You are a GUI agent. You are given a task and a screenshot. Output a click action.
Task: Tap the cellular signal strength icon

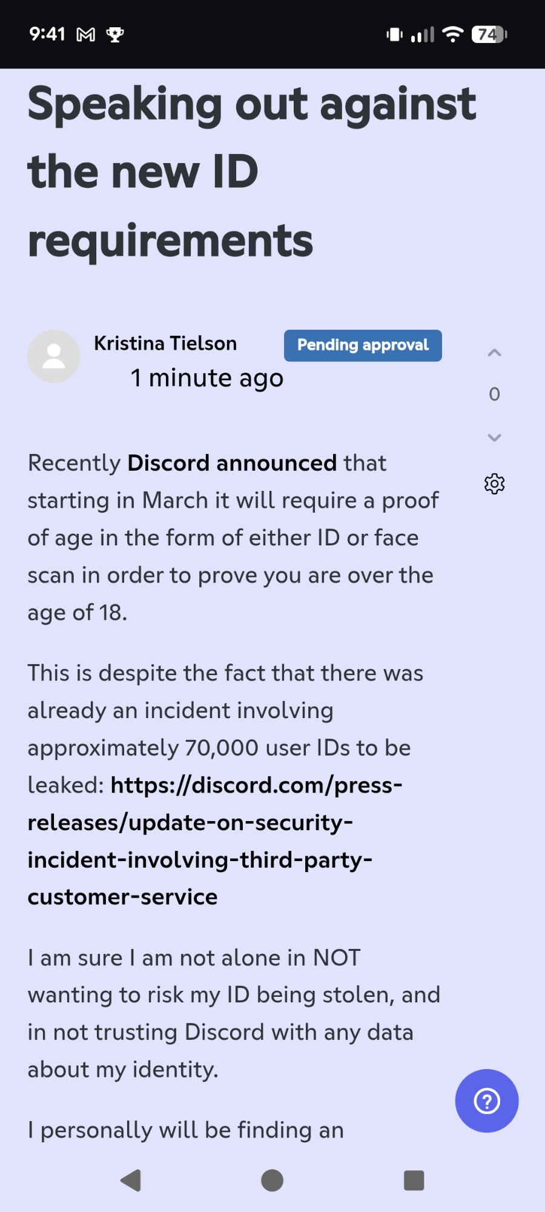click(x=423, y=35)
